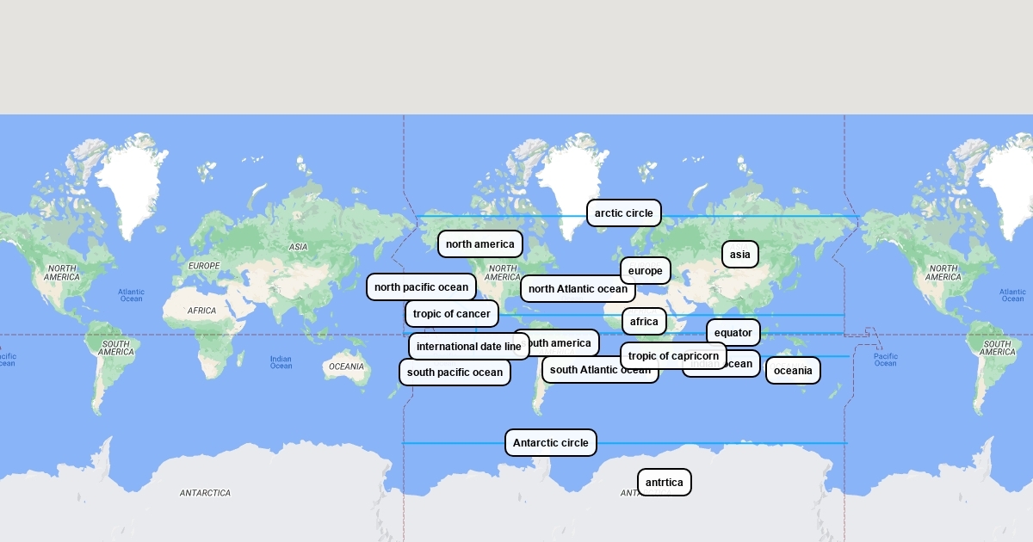1033x542 pixels.
Task: Select the "south pacific ocean" label
Action: click(x=455, y=373)
